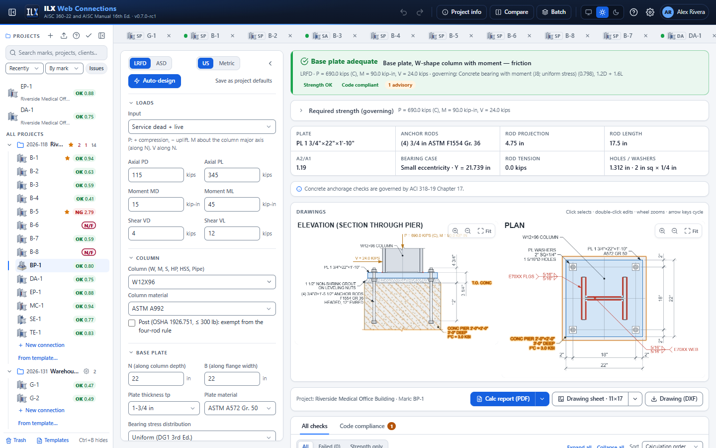Click the upload/import icon in Projects header
The height and width of the screenshot is (448, 716).
[64, 36]
